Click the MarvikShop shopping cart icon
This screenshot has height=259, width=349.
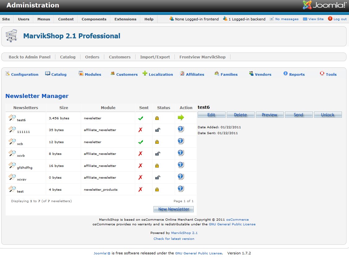coord(11,36)
